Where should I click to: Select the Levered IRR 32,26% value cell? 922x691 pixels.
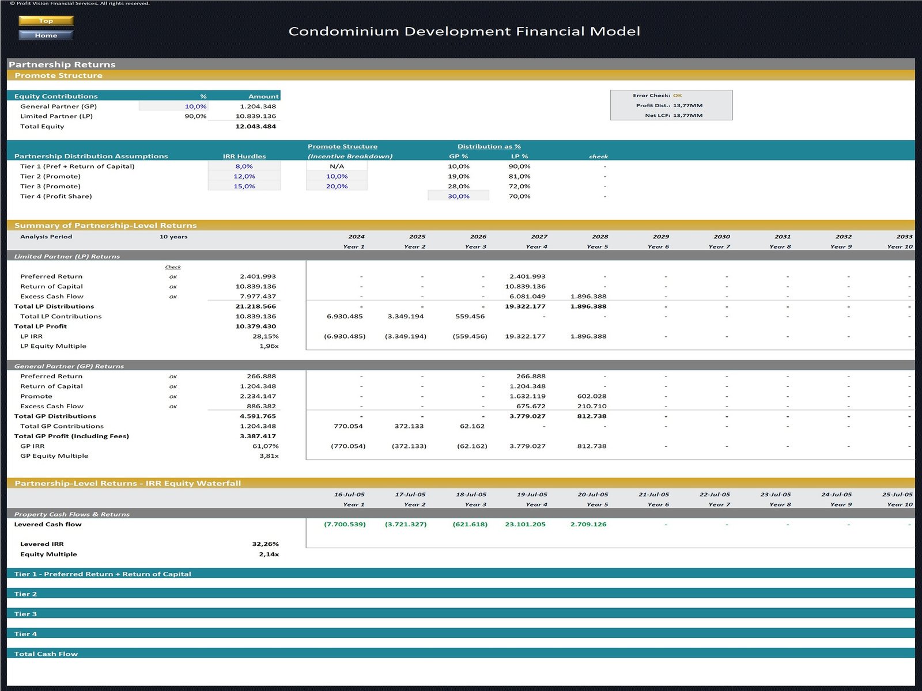coord(265,544)
